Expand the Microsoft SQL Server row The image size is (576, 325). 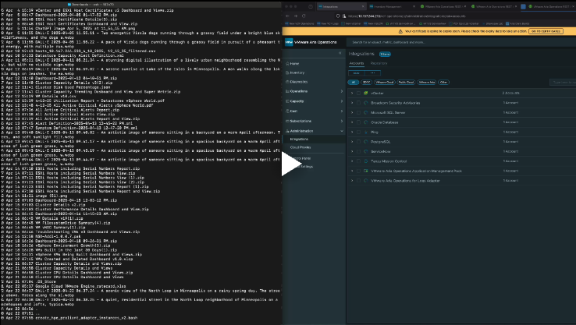click(x=352, y=112)
